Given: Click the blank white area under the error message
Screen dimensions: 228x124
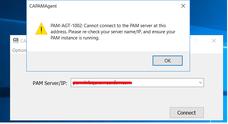Looking at the screenshot, I should 108,46.
